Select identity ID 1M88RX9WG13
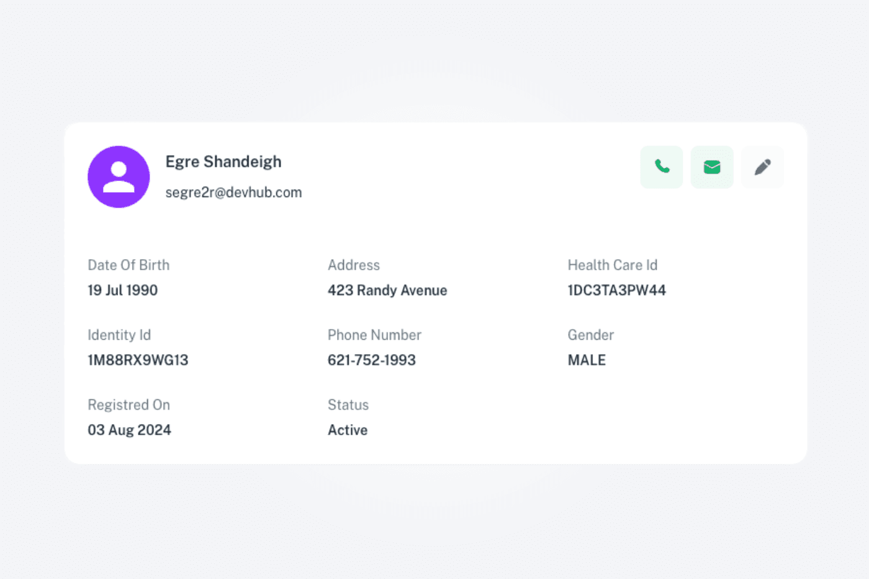The image size is (869, 579). [x=138, y=360]
